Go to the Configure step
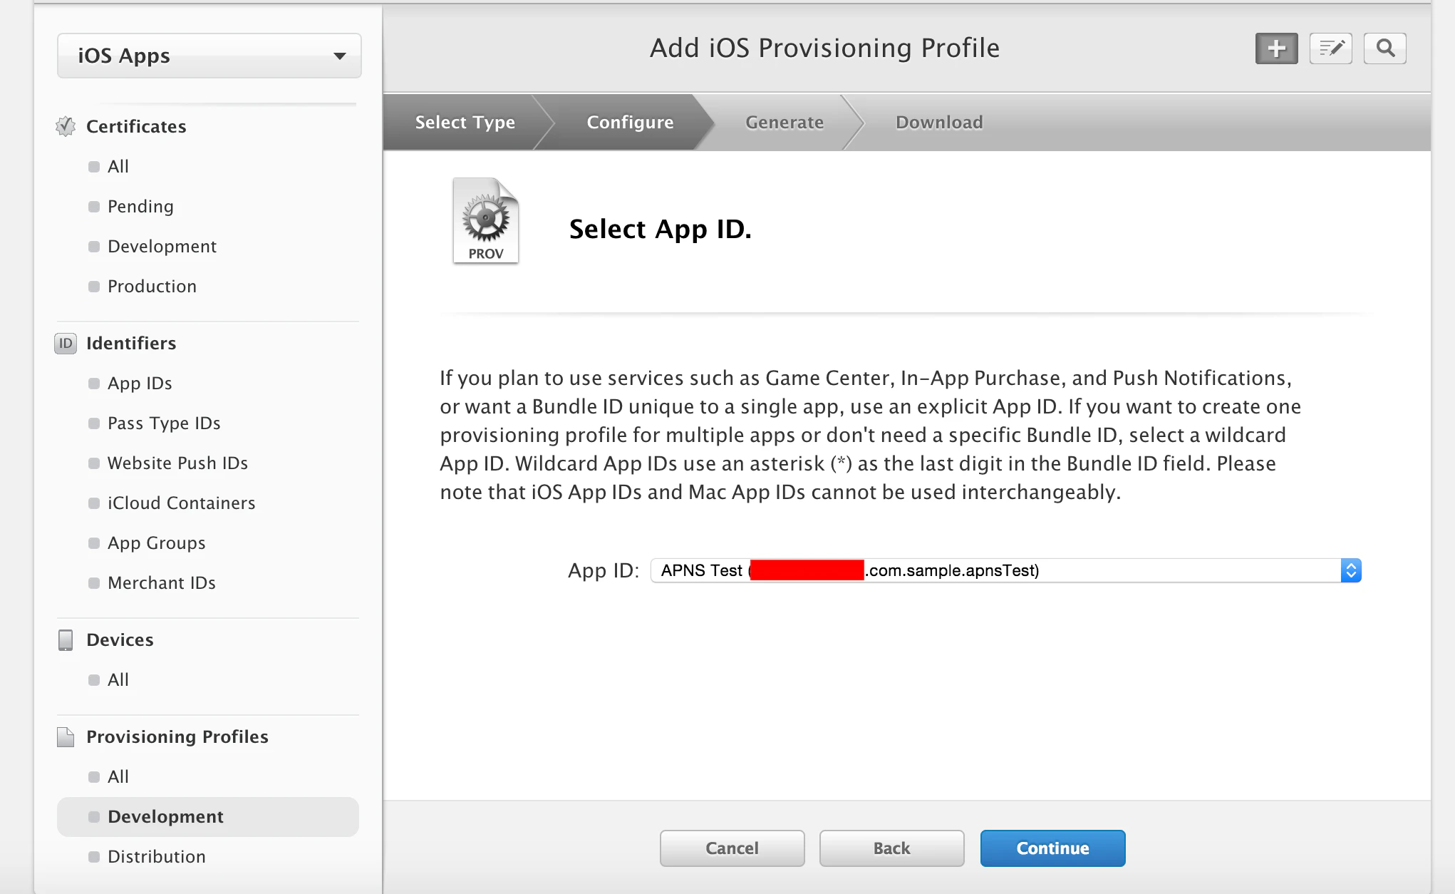Viewport: 1455px width, 894px height. click(630, 122)
